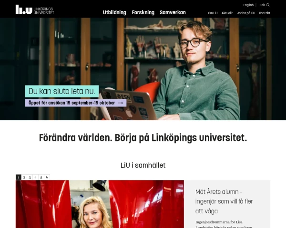Image resolution: width=286 pixels, height=228 pixels.
Task: Open the Aktuellt page
Action: 227,13
